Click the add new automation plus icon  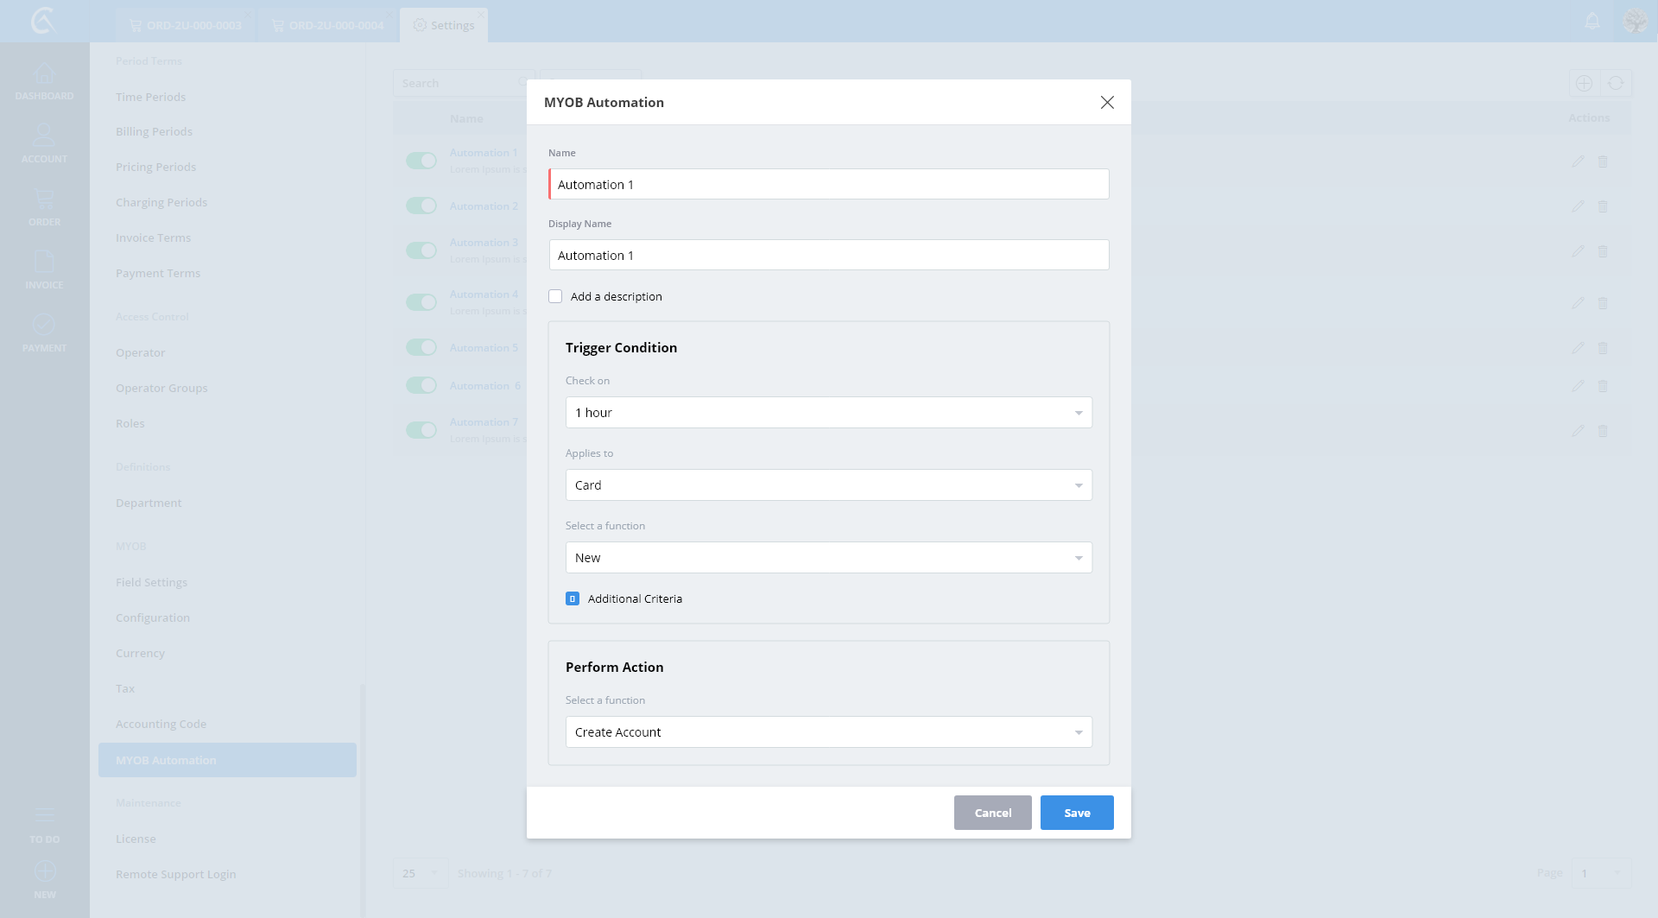[1584, 84]
